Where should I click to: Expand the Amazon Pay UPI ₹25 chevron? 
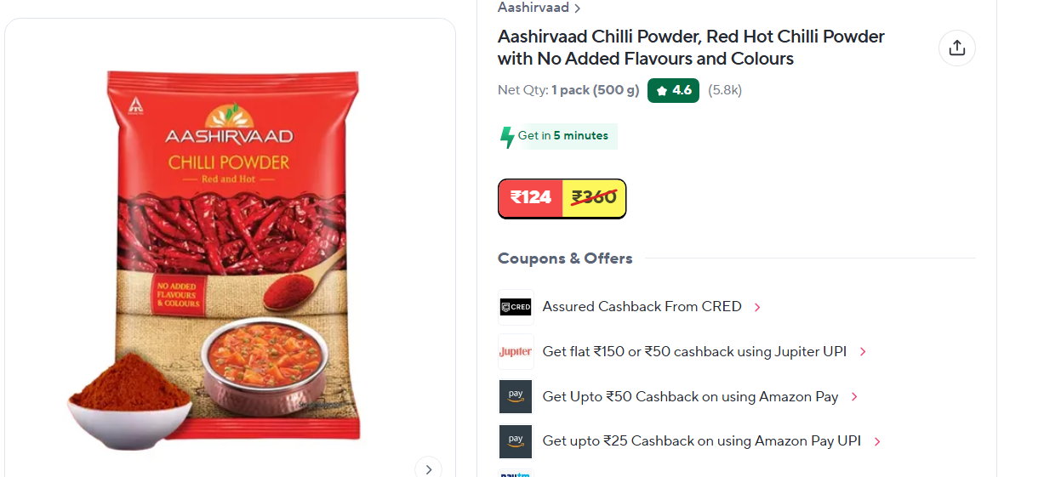click(x=877, y=441)
